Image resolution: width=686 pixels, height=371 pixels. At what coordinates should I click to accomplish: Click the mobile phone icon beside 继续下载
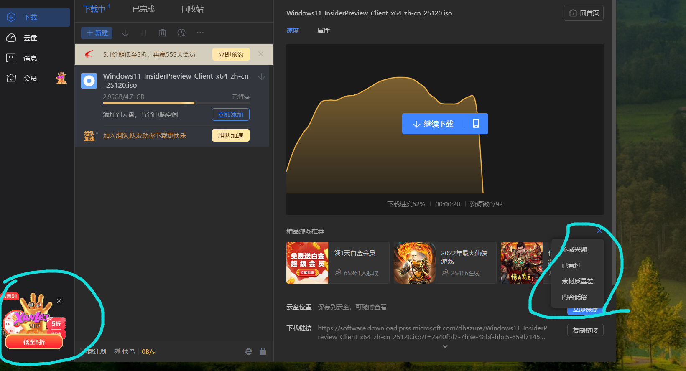pos(476,124)
